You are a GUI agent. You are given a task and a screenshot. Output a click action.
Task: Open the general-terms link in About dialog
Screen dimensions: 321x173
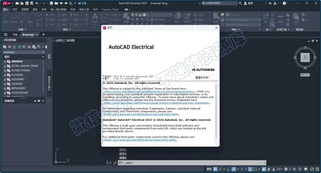click(149, 92)
